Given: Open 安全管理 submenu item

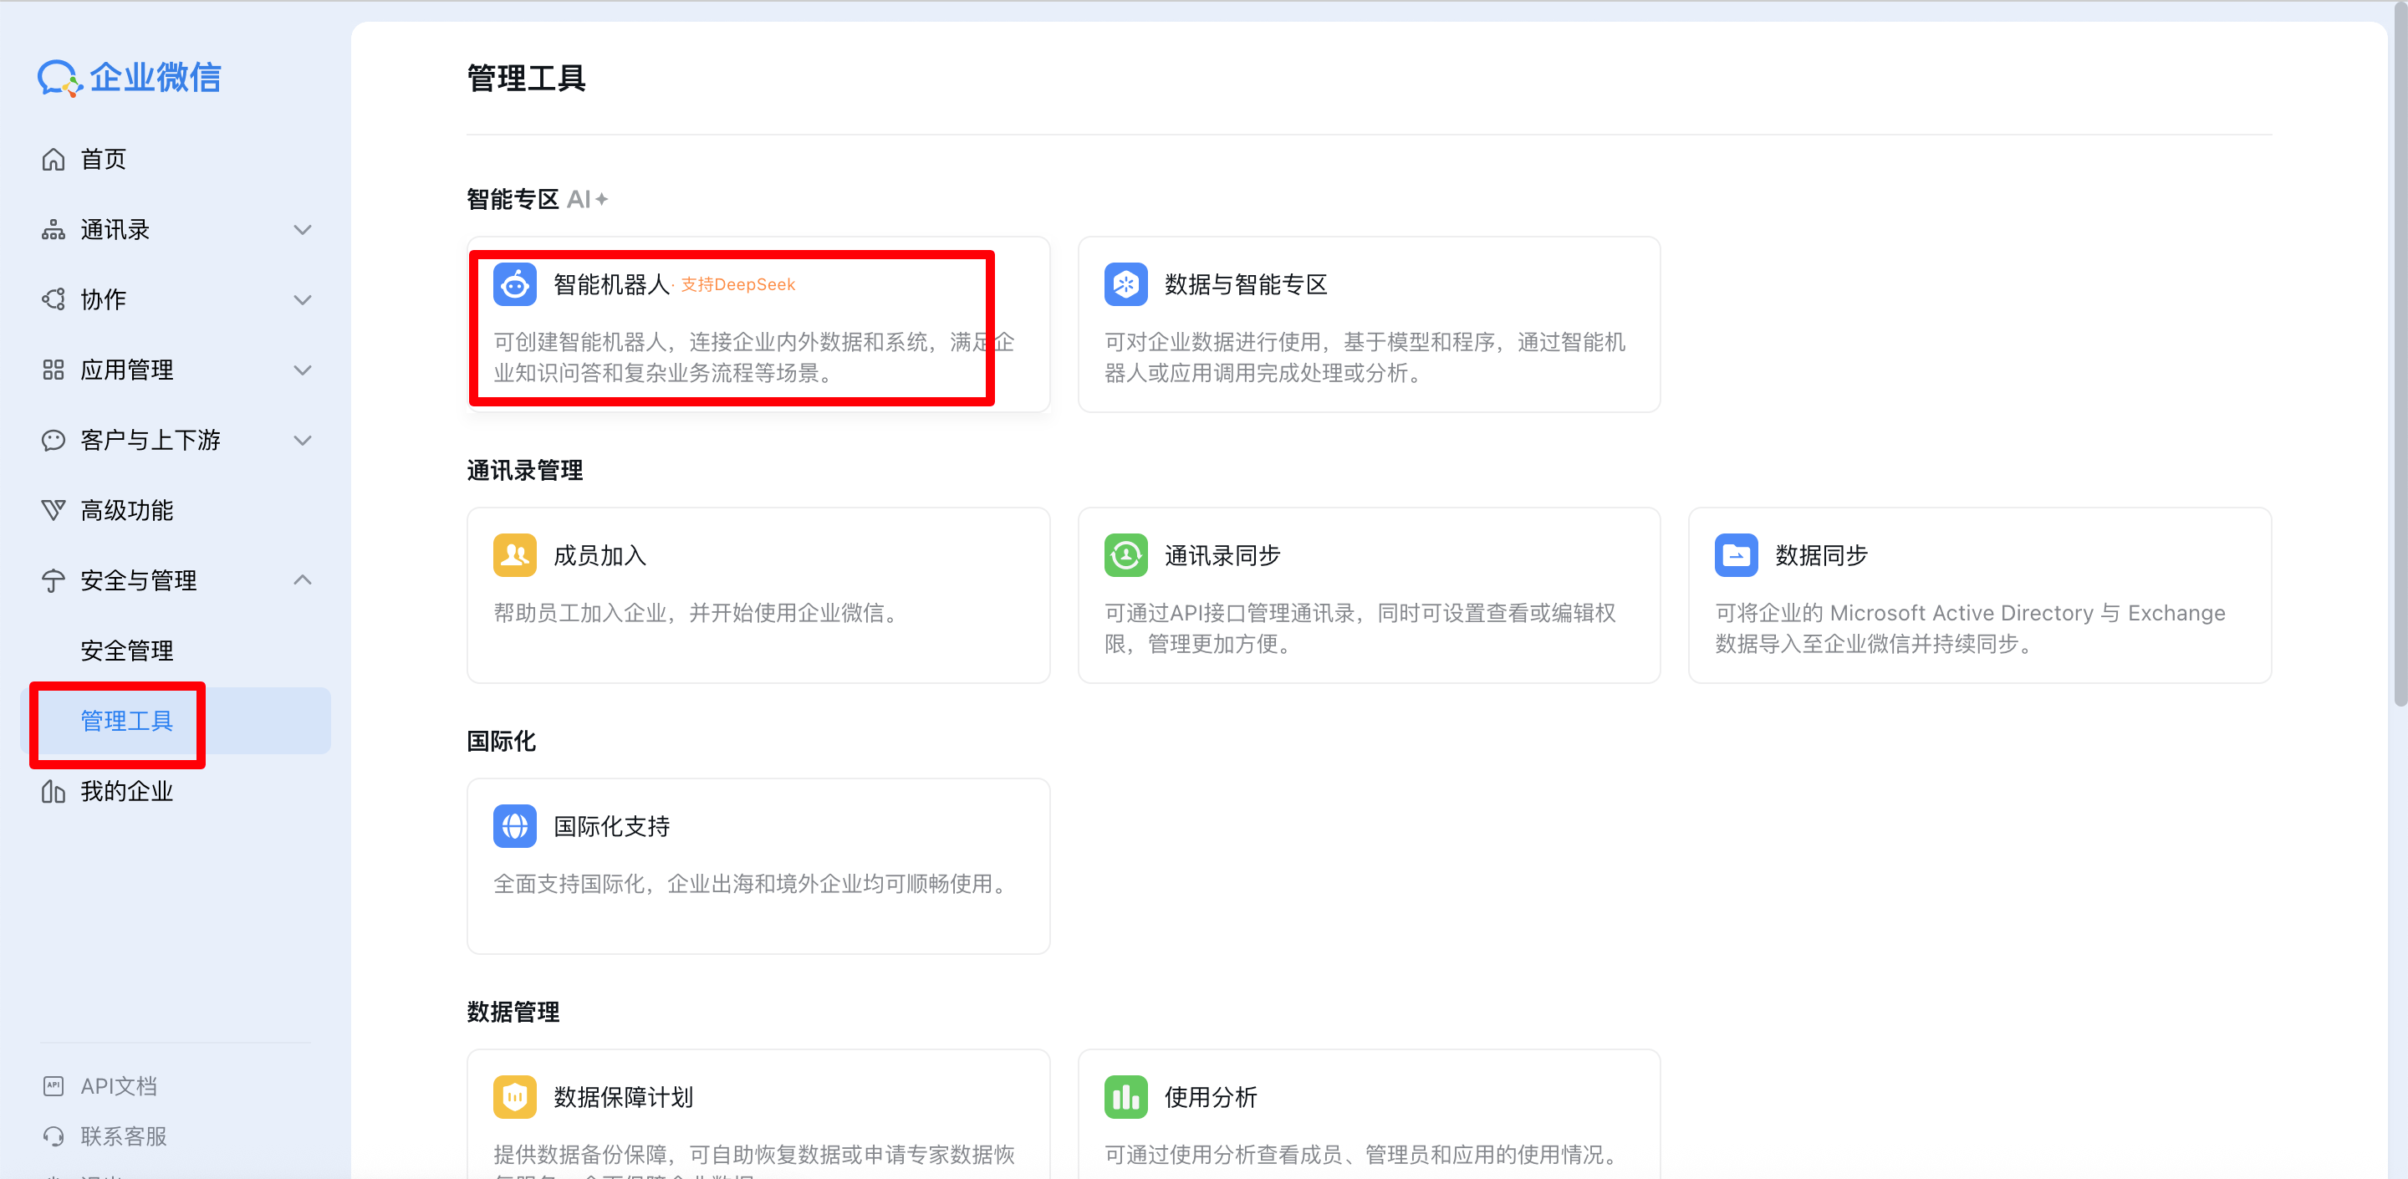Looking at the screenshot, I should (x=127, y=651).
